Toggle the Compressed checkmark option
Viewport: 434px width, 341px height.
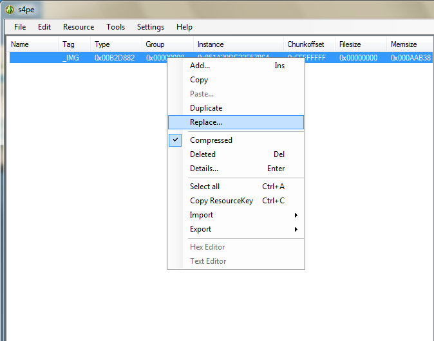click(x=211, y=140)
